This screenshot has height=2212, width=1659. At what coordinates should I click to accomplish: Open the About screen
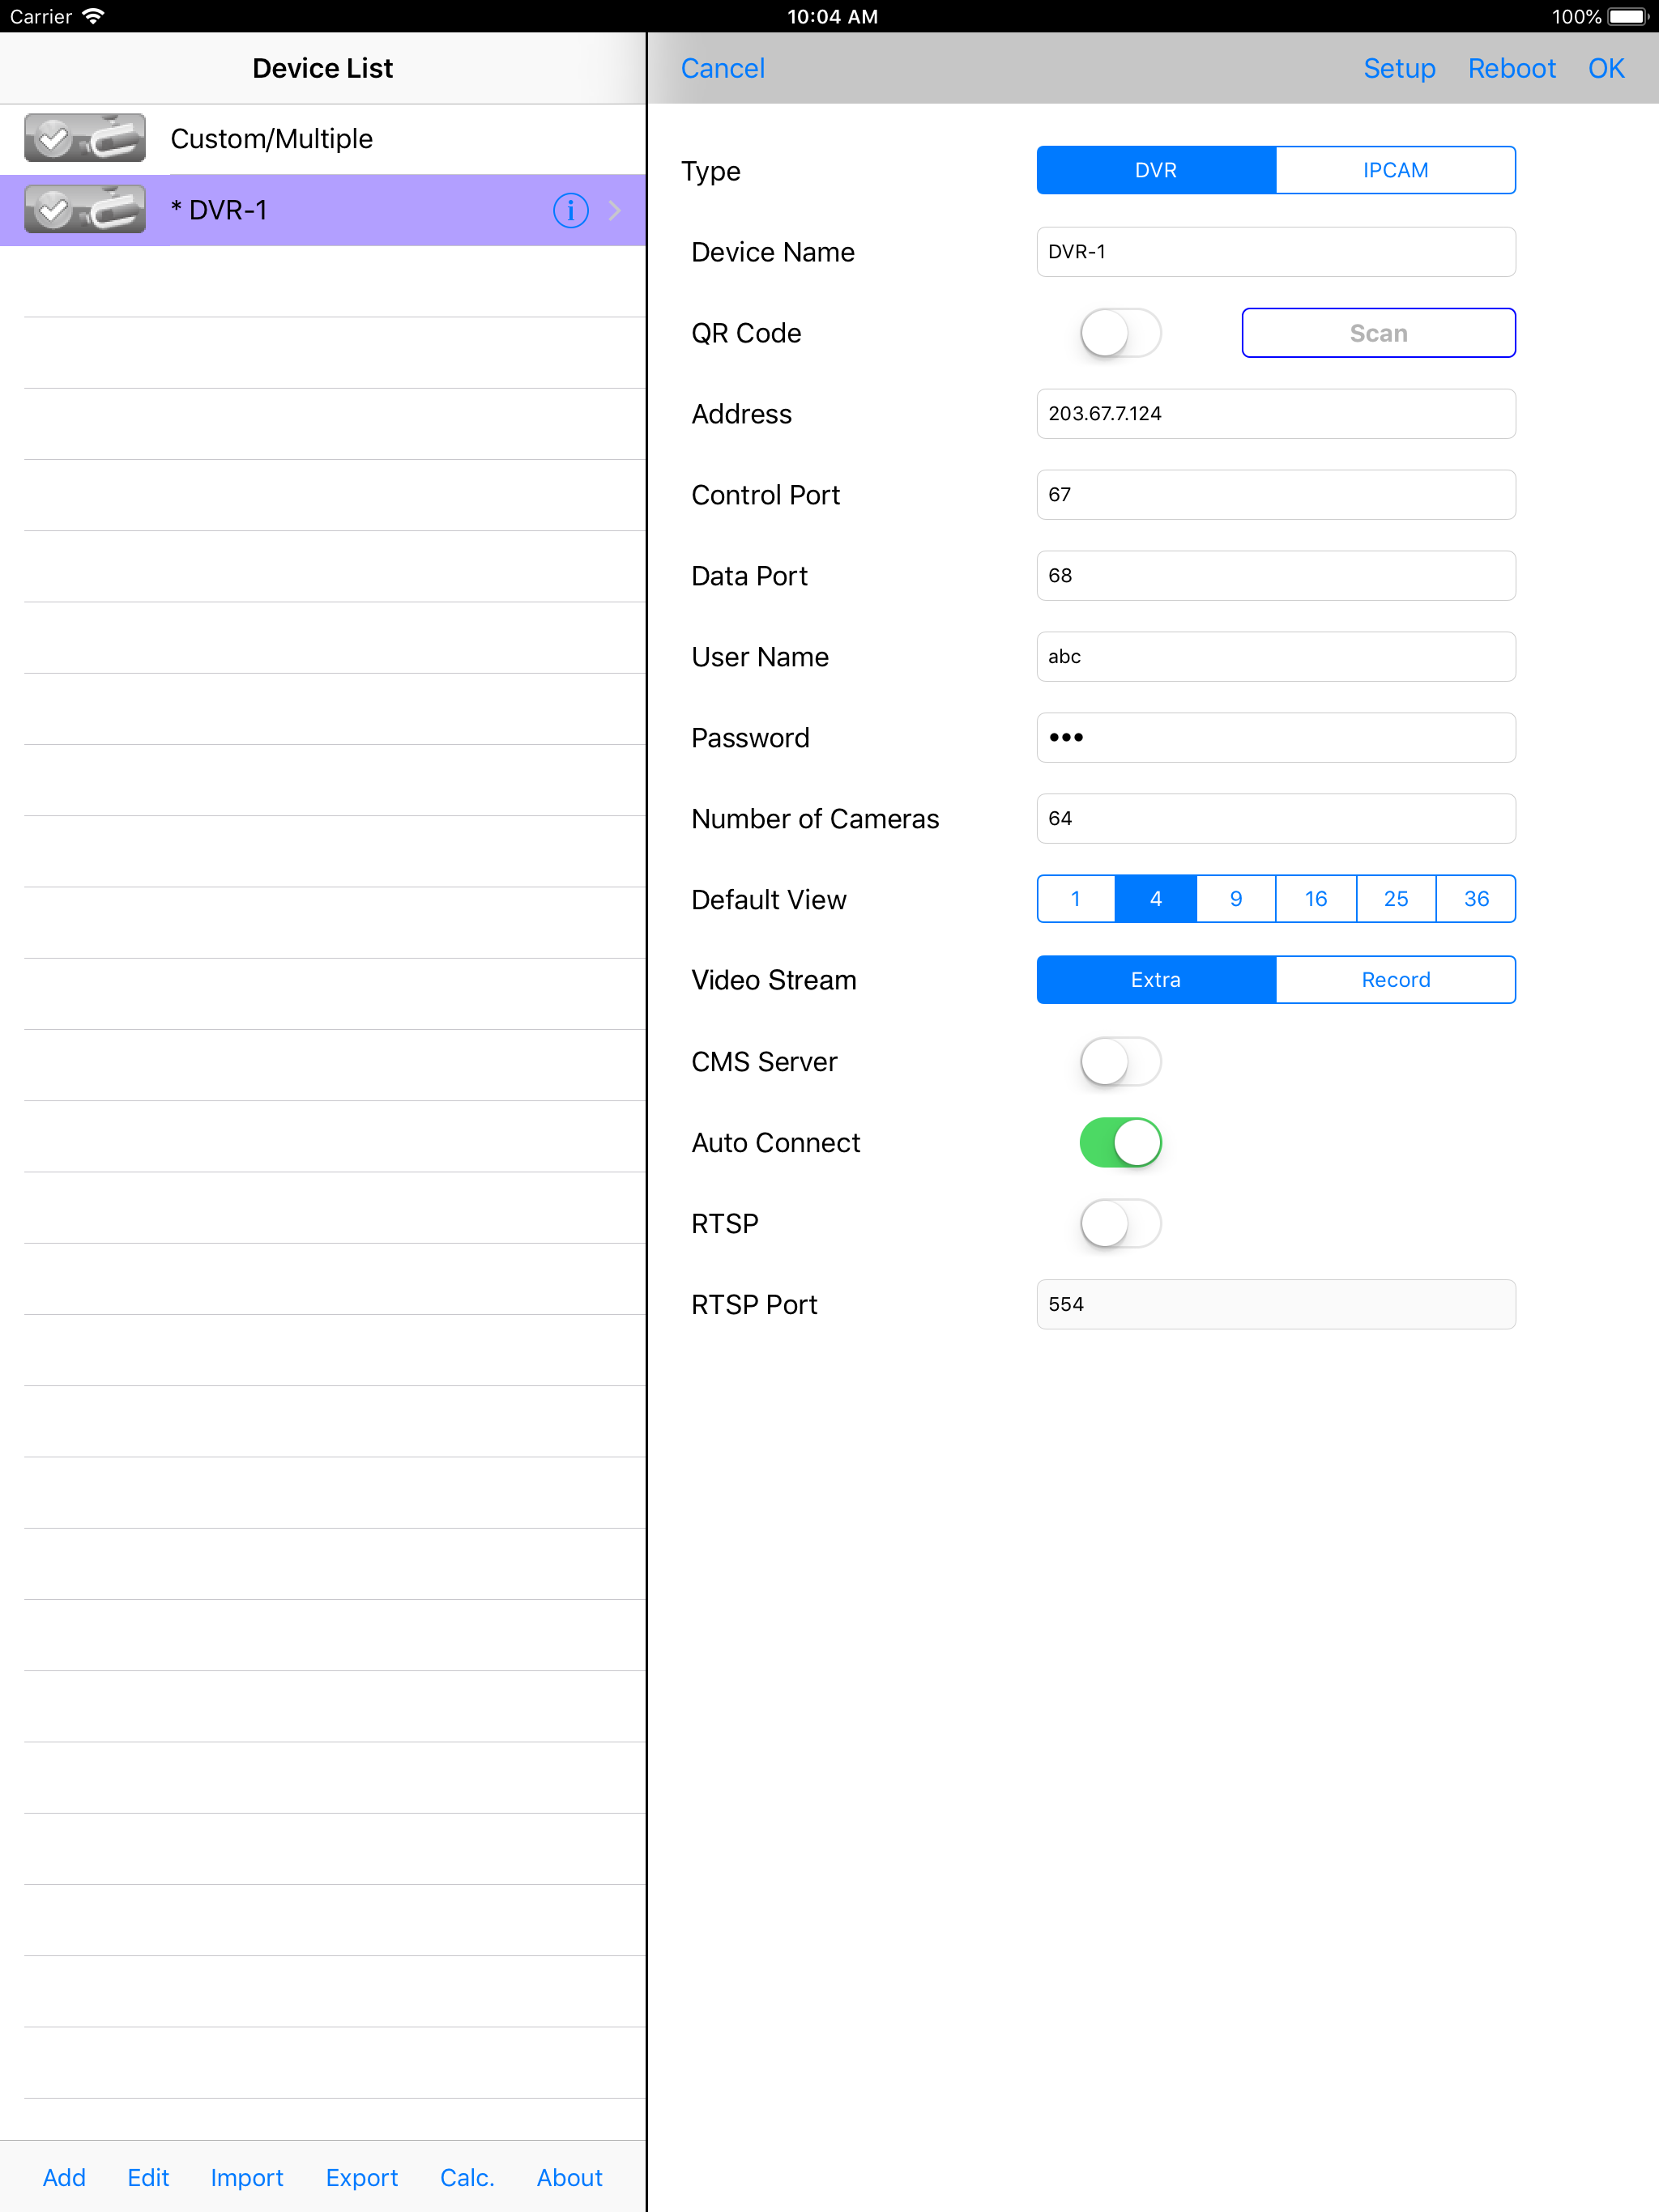point(569,2176)
